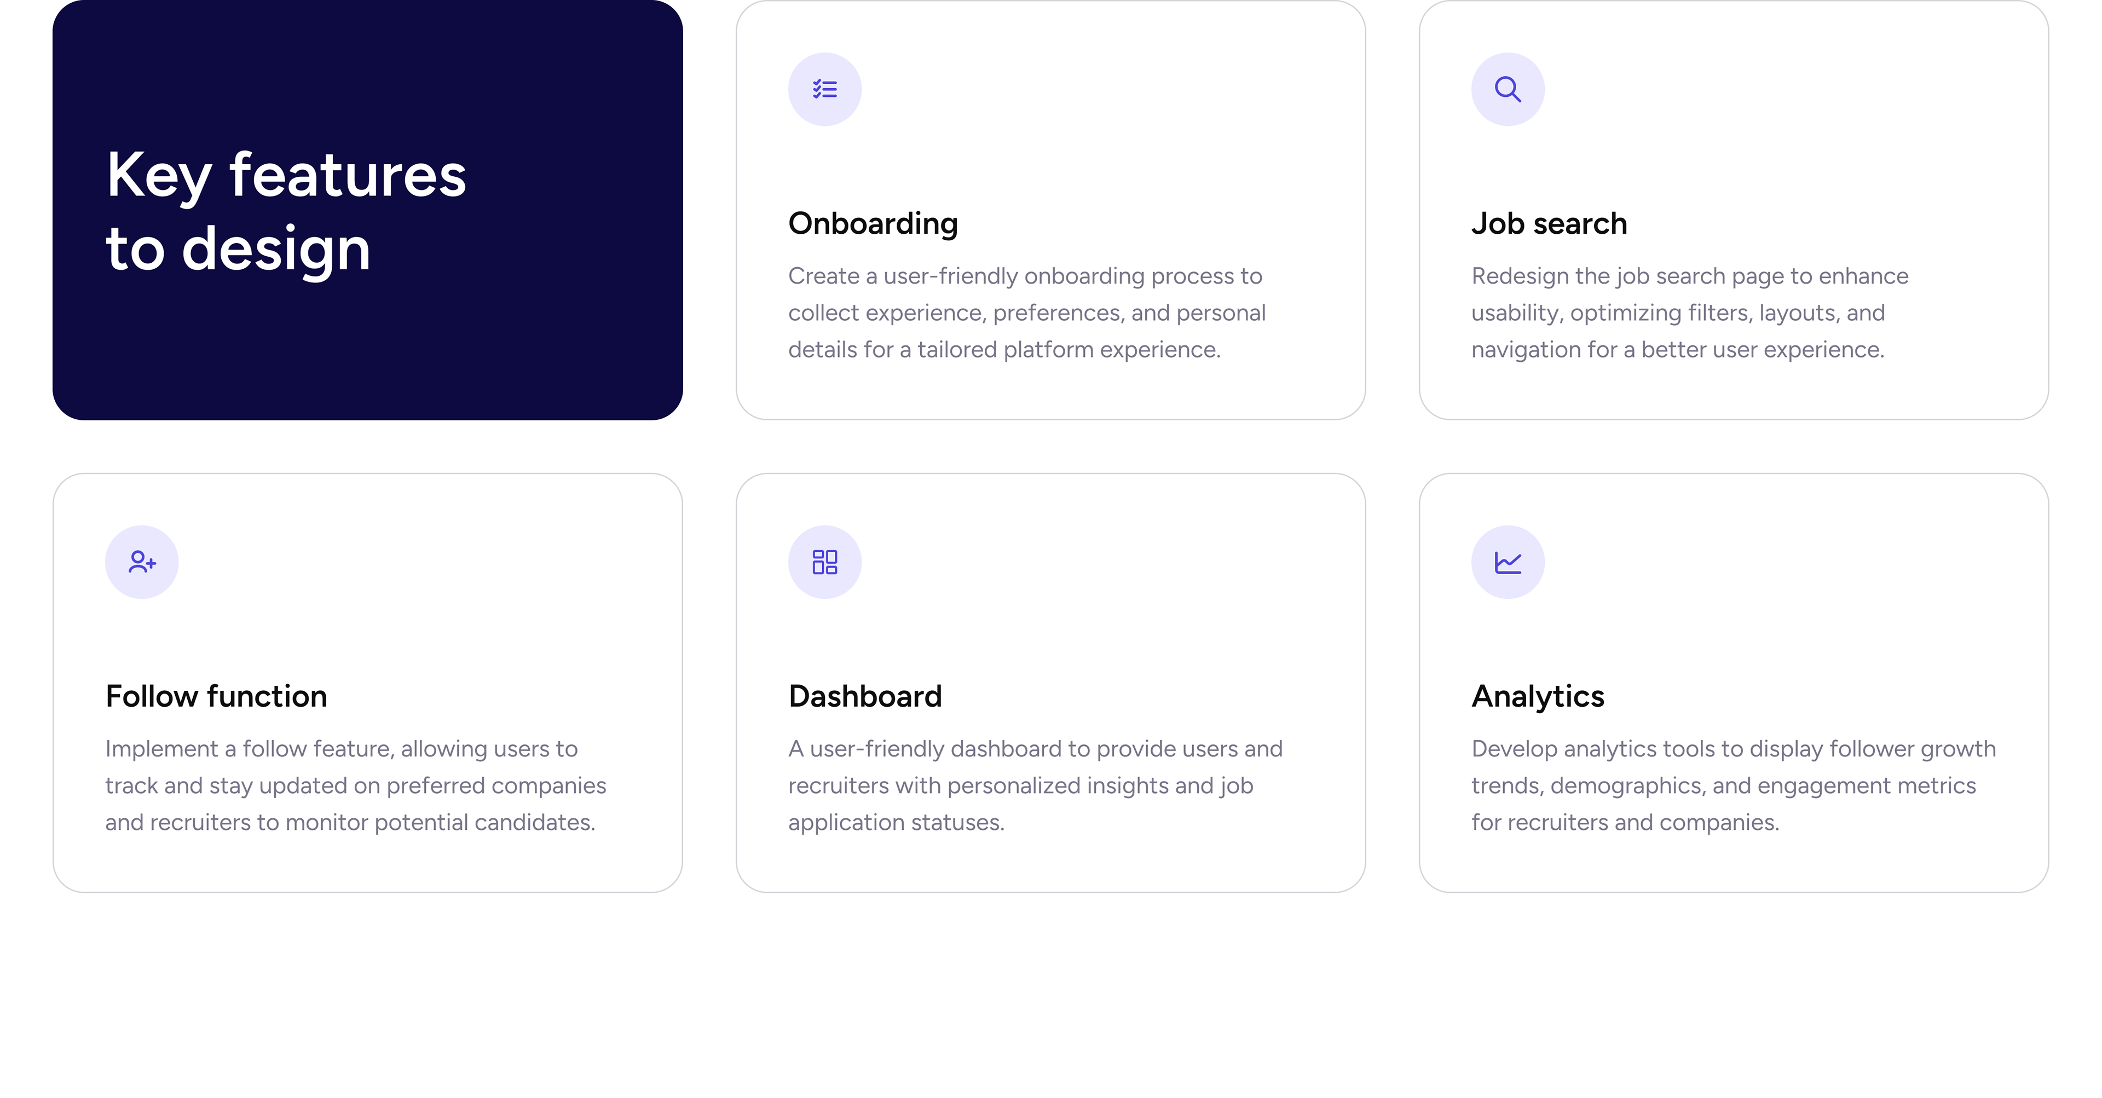This screenshot has width=2102, height=1098.
Task: Click the Onboarding checklist icon
Action: coord(824,89)
